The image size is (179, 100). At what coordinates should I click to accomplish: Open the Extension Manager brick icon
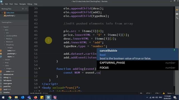coord(177,14)
